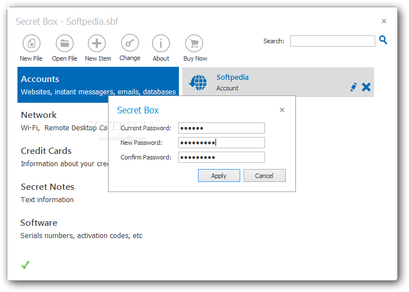Close the main Secret Box window
The height and width of the screenshot is (292, 409).
pos(384,21)
